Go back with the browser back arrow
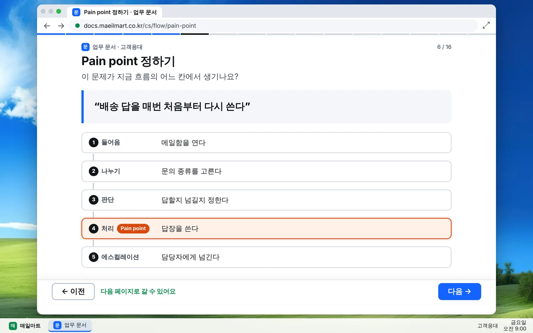Screen dimensions: 533x333 point(47,26)
